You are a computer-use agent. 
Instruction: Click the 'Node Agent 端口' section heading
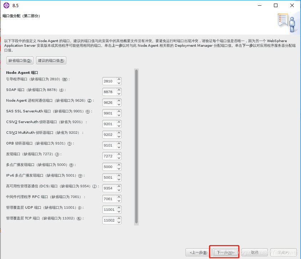[22, 72]
